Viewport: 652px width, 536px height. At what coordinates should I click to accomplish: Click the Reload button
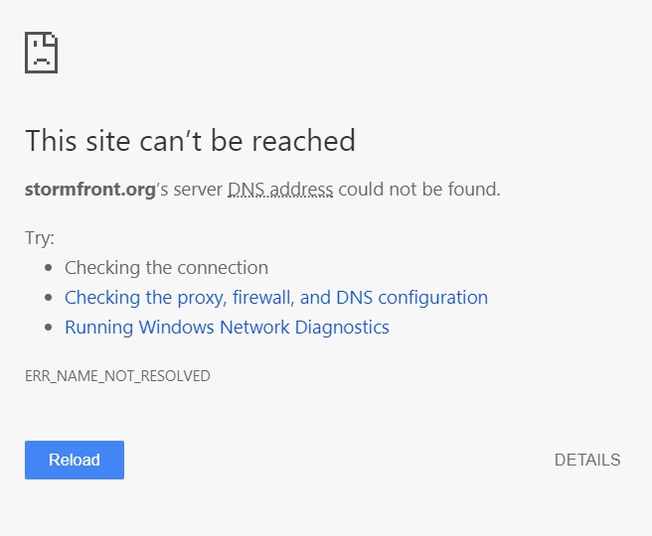point(75,460)
